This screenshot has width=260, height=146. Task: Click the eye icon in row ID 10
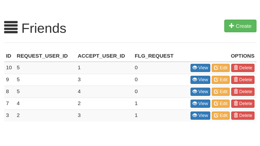195,67
